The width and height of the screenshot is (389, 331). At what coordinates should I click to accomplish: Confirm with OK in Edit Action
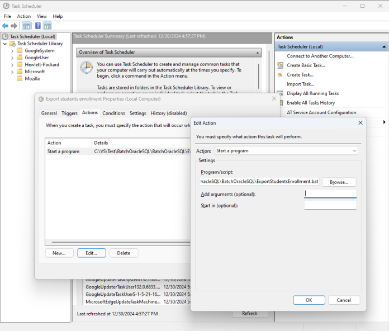(x=309, y=300)
